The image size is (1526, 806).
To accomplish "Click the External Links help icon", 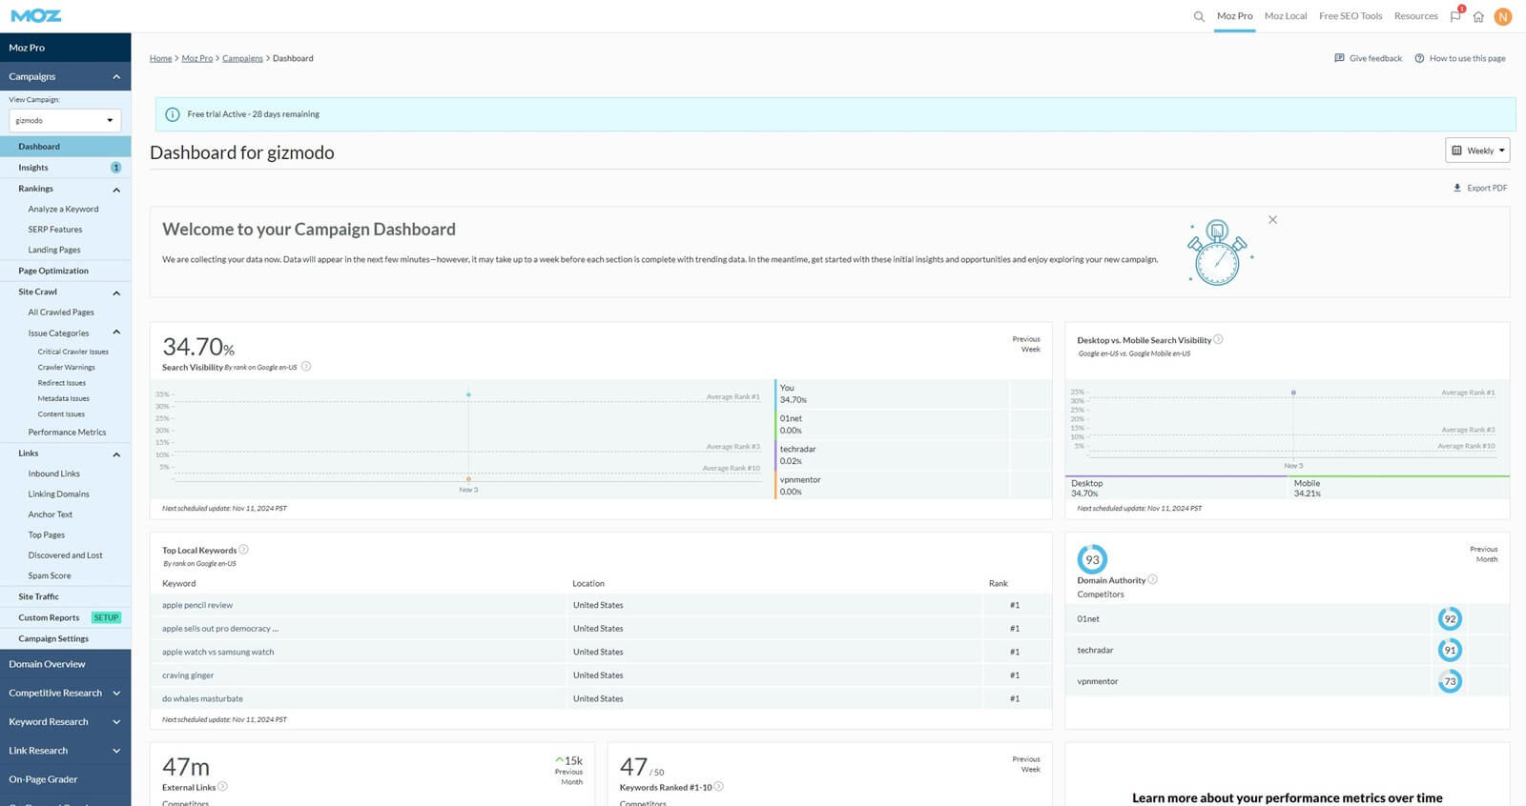I will [222, 787].
